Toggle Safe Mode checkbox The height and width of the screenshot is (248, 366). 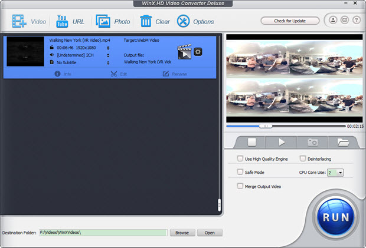click(x=240, y=172)
